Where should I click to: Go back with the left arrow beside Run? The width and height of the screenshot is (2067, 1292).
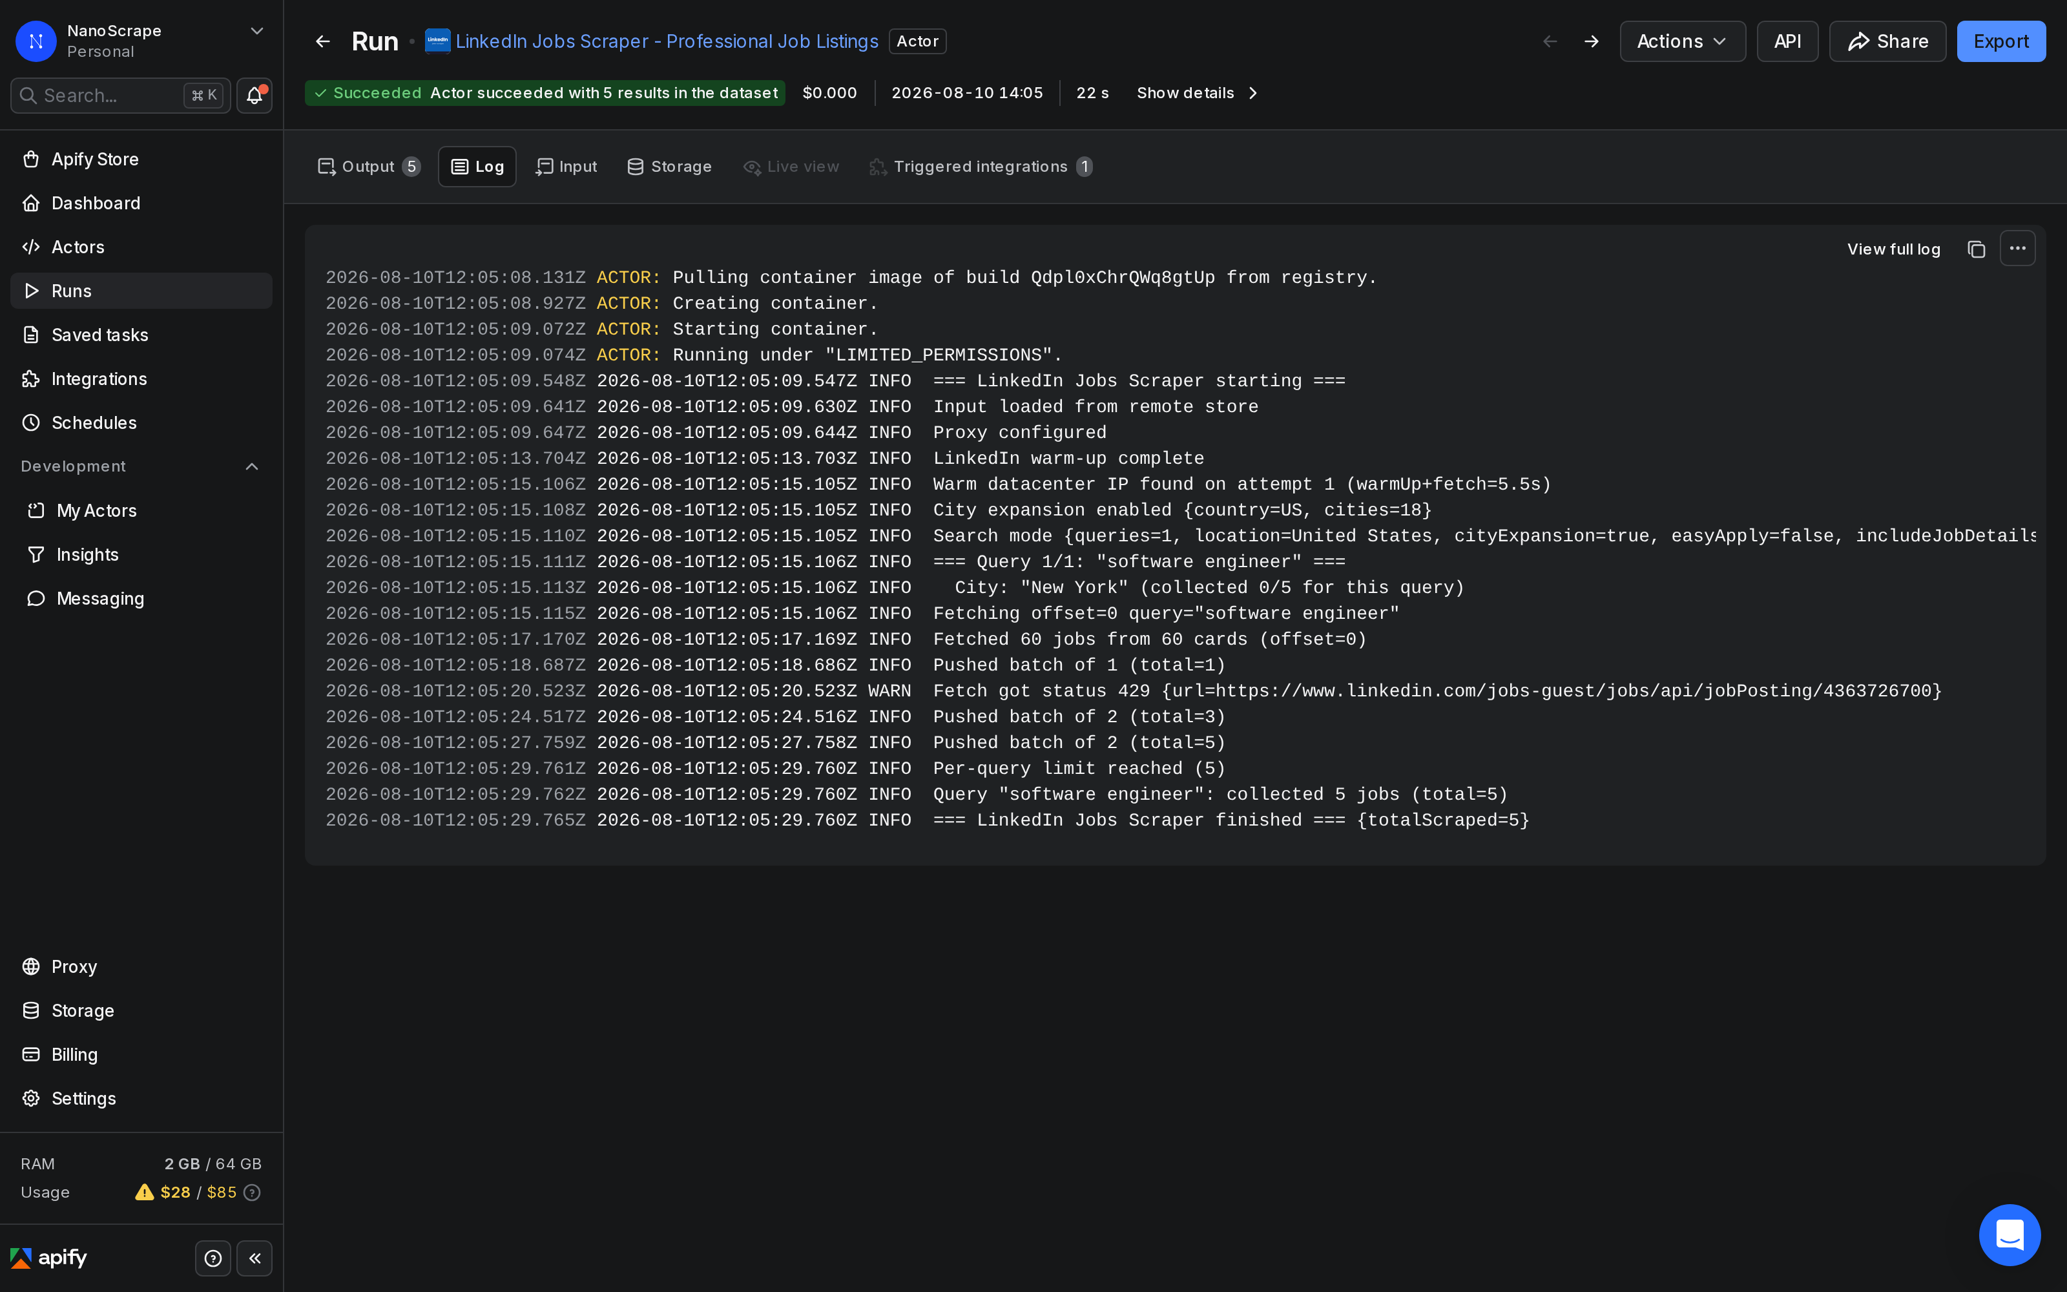pos(323,41)
